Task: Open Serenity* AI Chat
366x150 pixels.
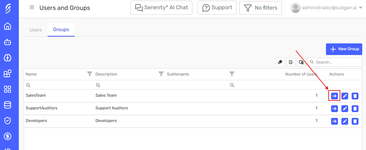Action: tap(161, 8)
